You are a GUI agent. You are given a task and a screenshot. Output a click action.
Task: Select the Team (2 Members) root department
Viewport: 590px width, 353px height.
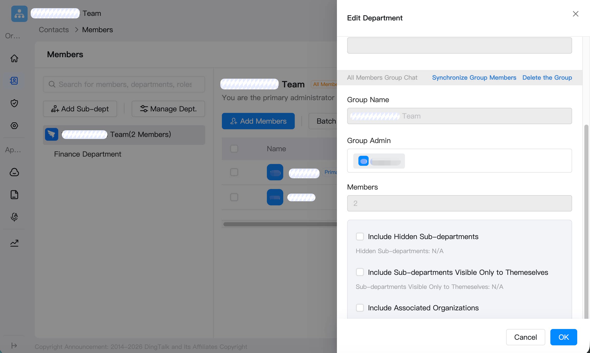124,135
